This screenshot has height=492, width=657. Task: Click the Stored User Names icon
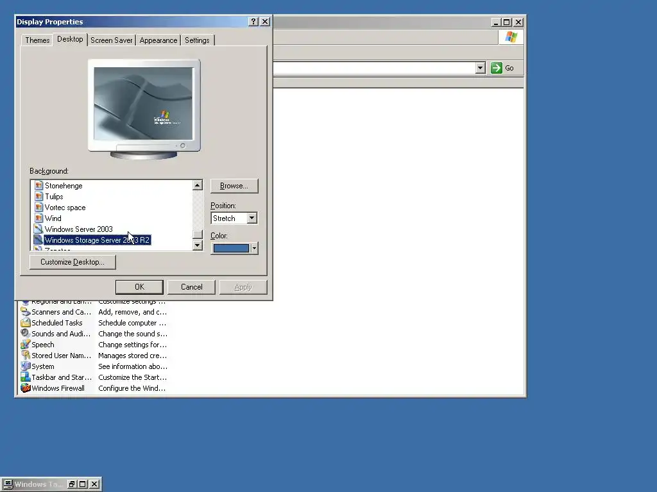point(26,355)
